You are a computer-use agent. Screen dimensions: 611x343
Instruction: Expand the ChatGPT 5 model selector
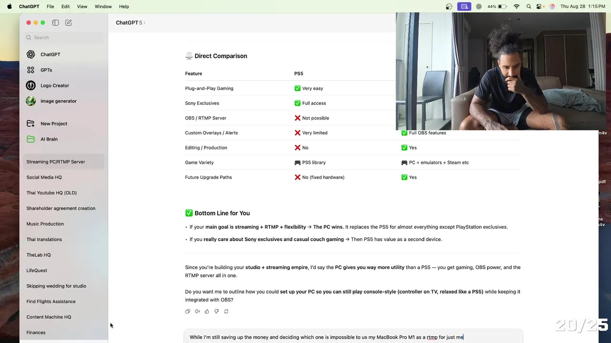point(131,22)
